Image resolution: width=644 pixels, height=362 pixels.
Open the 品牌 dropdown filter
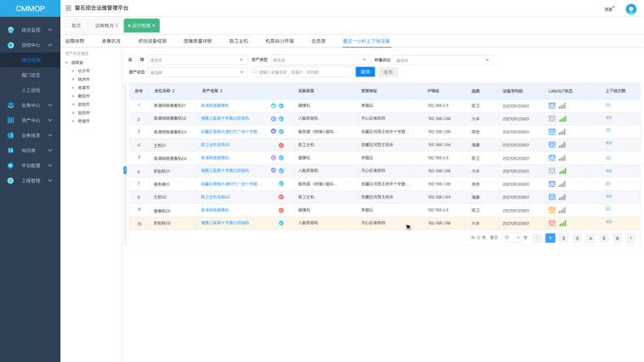click(x=197, y=60)
